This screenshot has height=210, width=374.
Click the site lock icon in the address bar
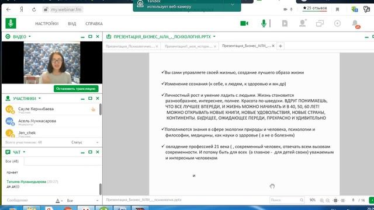point(46,9)
